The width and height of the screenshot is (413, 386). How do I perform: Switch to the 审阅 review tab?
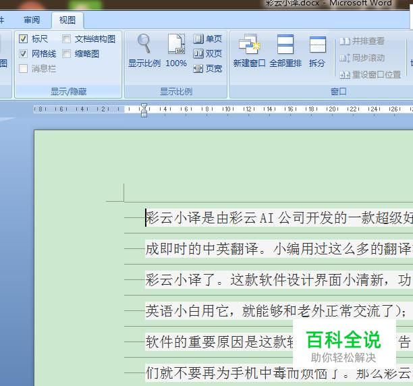(32, 20)
